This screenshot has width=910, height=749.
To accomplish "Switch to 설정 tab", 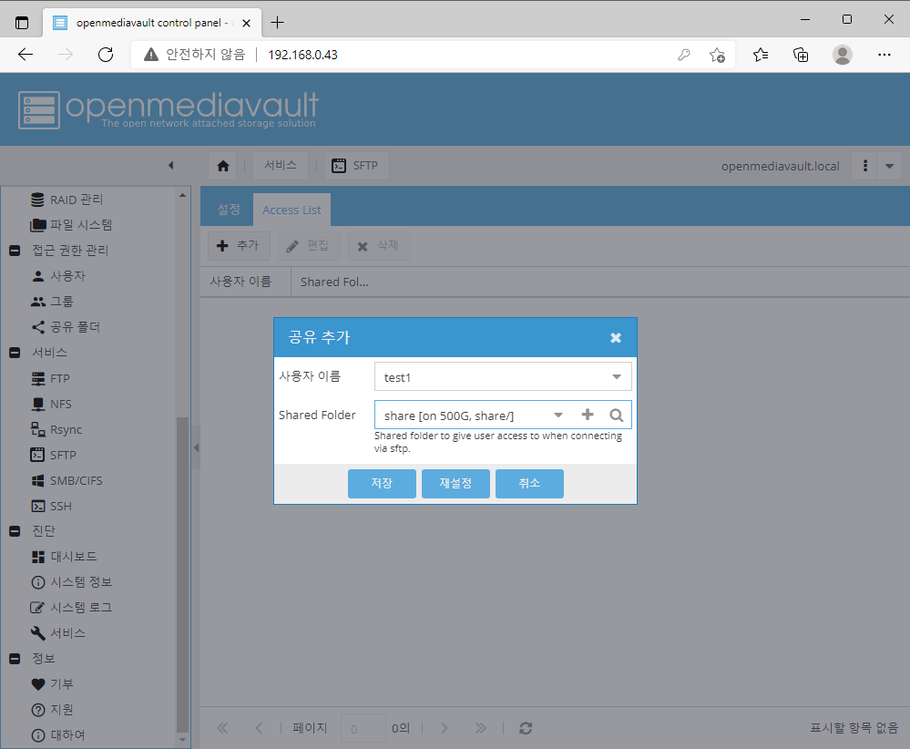I will click(x=228, y=210).
